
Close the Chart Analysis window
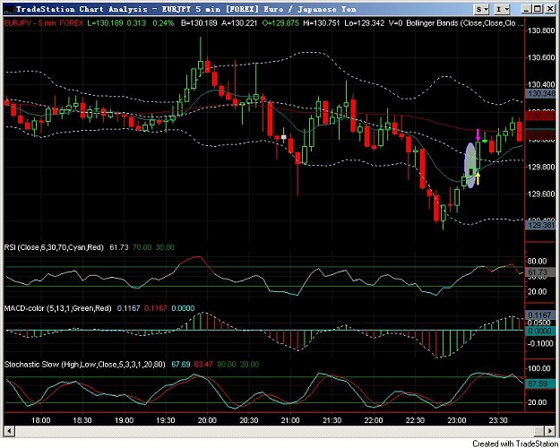coord(550,9)
